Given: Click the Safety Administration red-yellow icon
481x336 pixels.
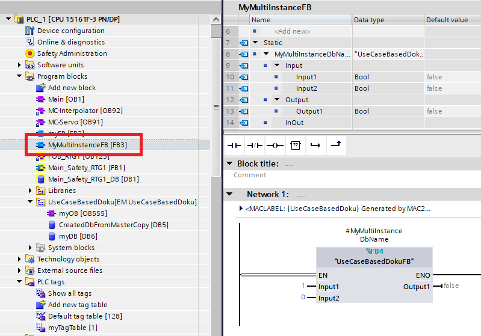Looking at the screenshot, I should (29, 53).
